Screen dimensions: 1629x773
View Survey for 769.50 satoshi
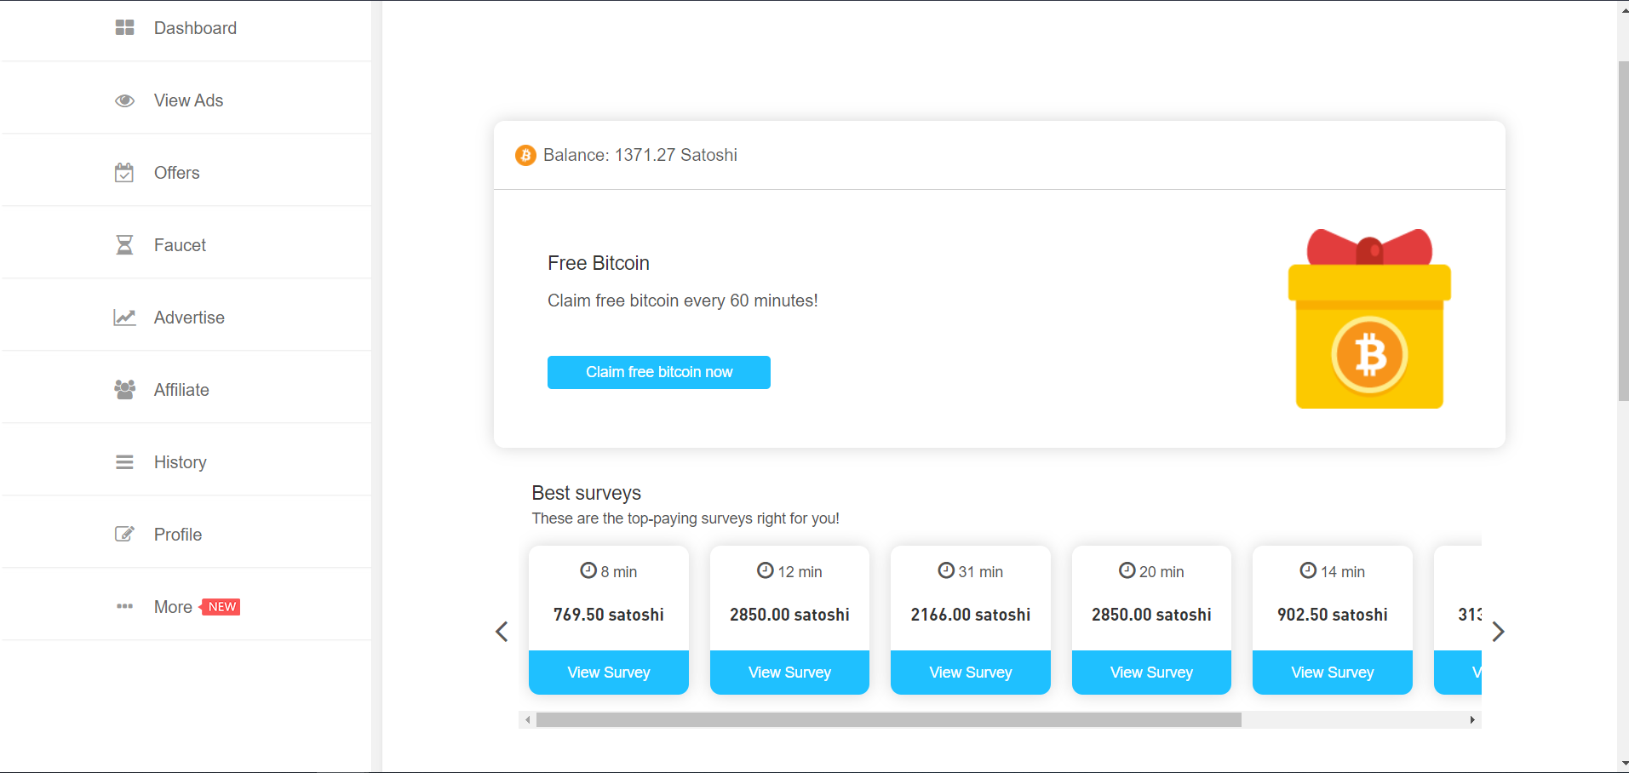[609, 673]
